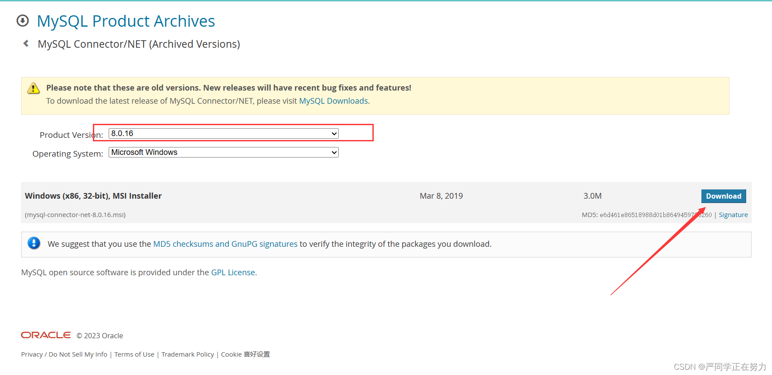Screen dimensions: 772x375
Task: Open the GPL License link
Action: [233, 273]
